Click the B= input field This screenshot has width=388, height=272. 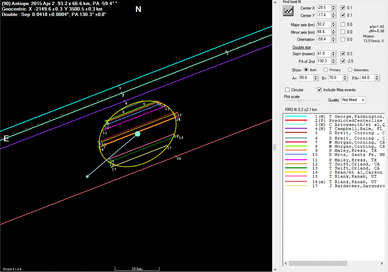(x=336, y=78)
